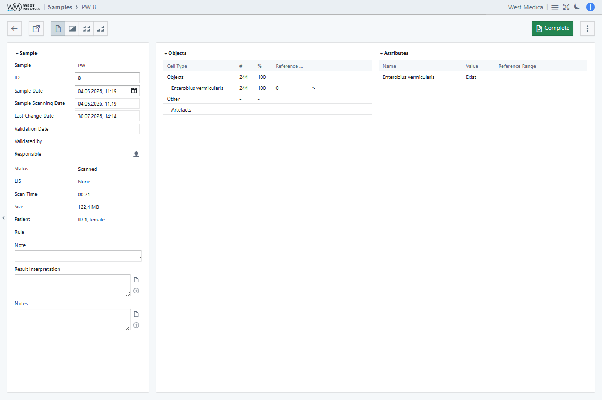This screenshot has width=602, height=400.
Task: Select the Objects row in table
Action: point(267,77)
